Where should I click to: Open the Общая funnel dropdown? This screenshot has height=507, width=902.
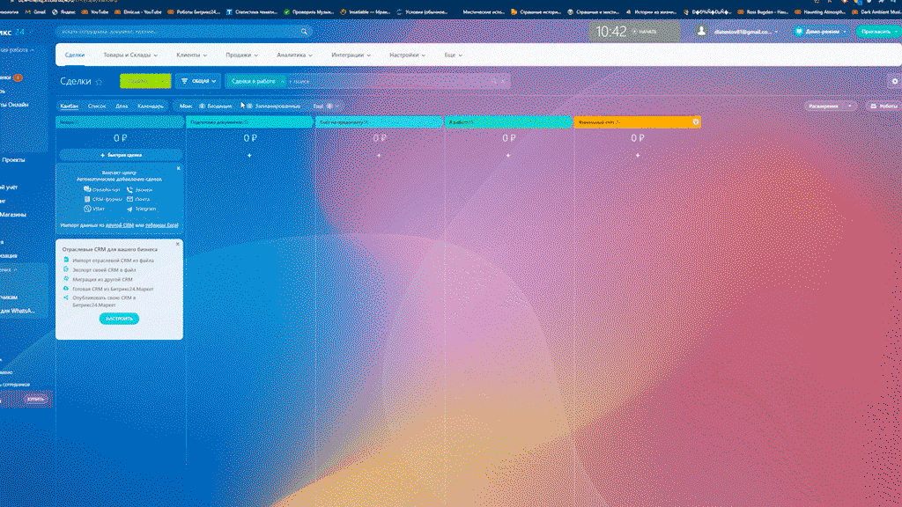pos(198,81)
